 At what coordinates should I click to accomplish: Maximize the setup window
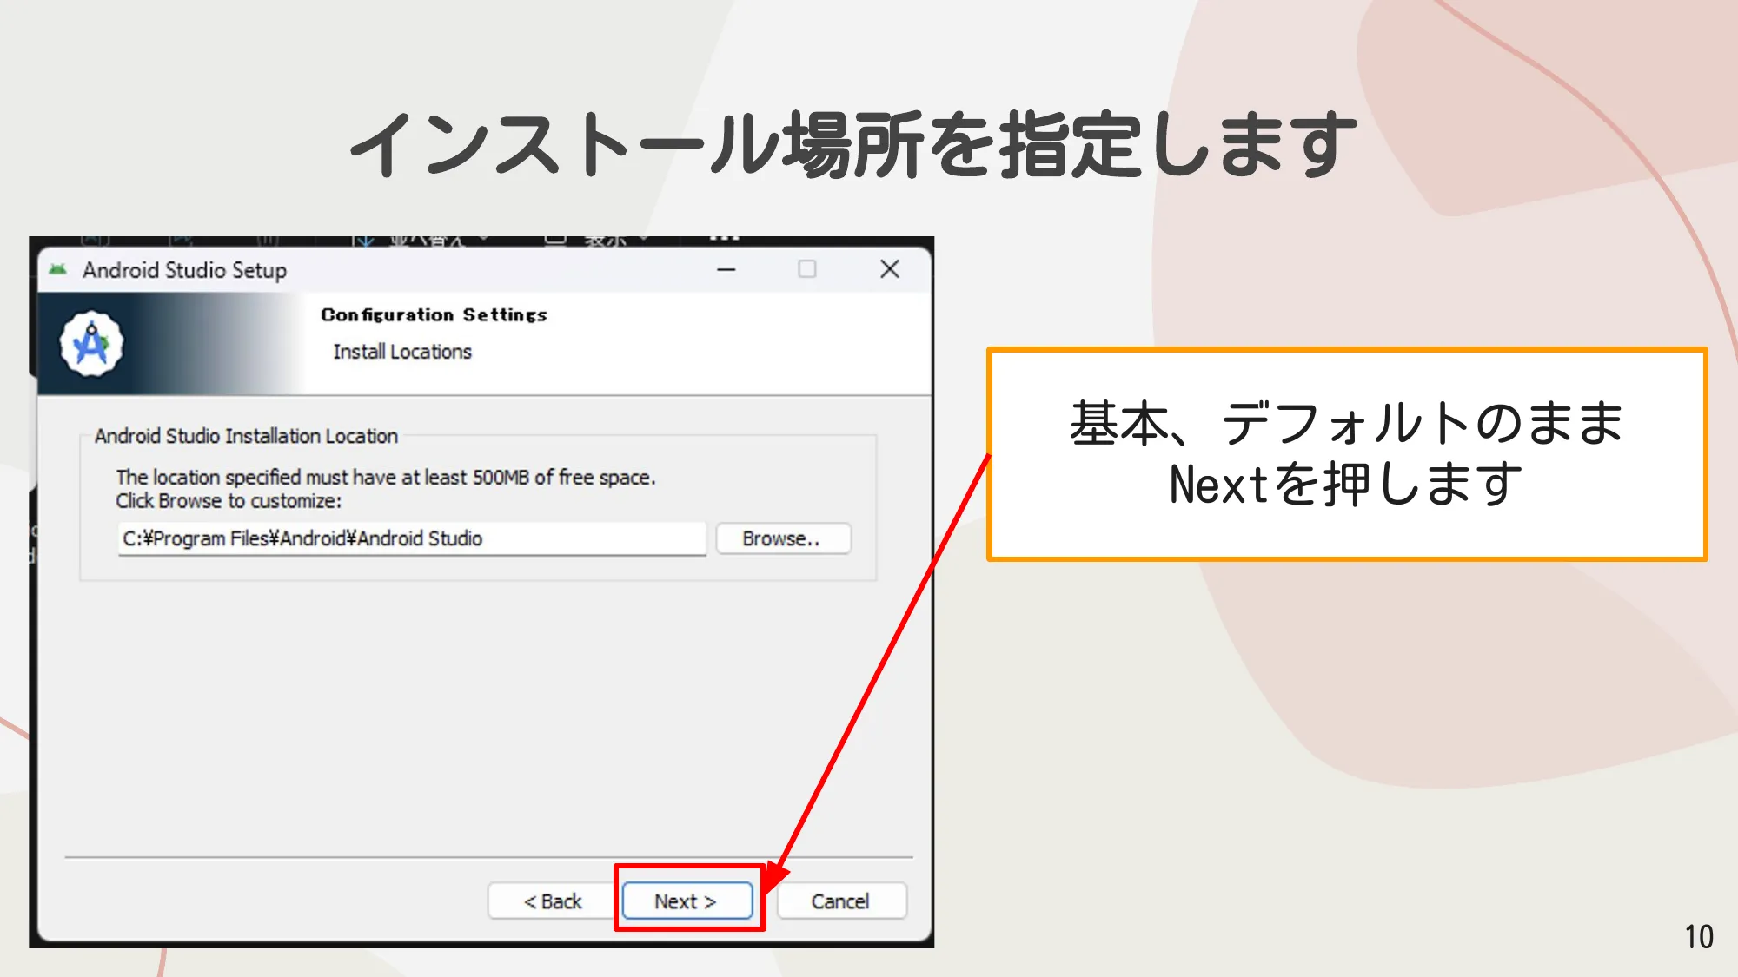tap(806, 270)
